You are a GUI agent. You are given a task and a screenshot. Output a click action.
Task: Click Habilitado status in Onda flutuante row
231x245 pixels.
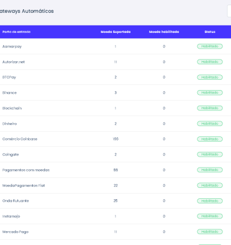[210, 201]
